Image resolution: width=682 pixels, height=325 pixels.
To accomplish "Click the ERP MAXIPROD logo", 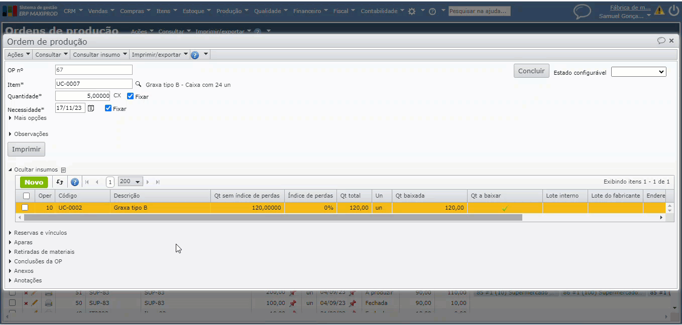I will point(30,11).
